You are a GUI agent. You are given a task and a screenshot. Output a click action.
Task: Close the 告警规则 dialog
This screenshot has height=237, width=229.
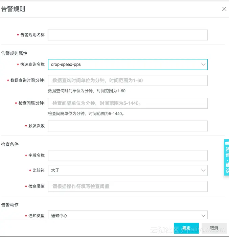point(224,9)
